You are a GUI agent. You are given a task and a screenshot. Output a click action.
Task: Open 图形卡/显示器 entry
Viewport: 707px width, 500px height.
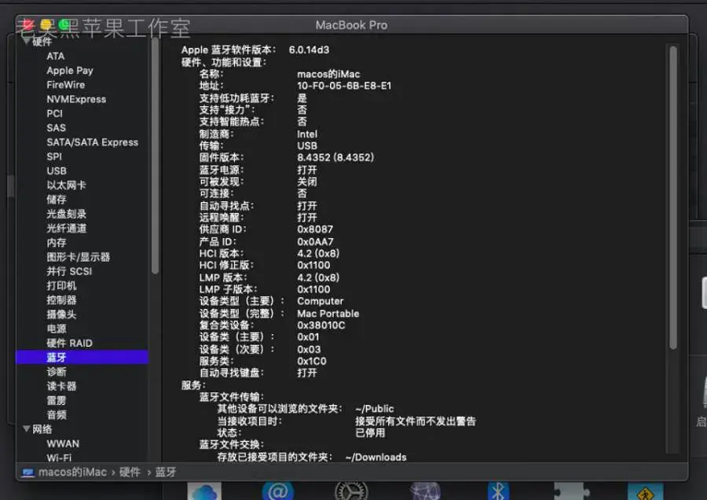point(79,257)
